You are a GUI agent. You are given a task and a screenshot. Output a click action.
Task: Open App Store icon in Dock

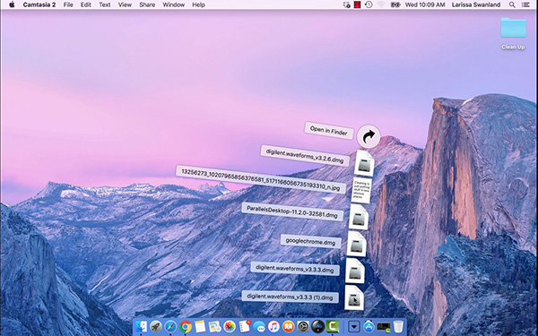[x=369, y=326]
